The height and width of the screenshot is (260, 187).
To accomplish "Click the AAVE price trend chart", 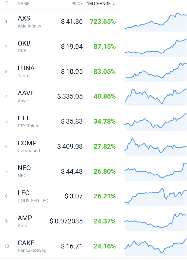I will (156, 97).
